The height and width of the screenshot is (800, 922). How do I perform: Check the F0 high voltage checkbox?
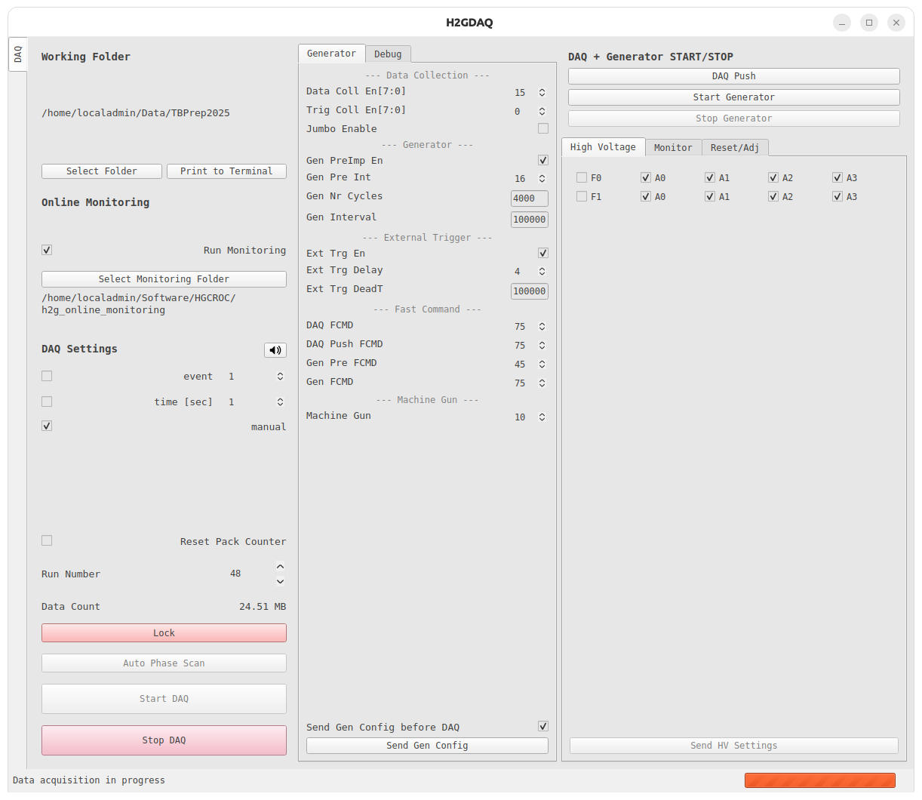pos(582,177)
